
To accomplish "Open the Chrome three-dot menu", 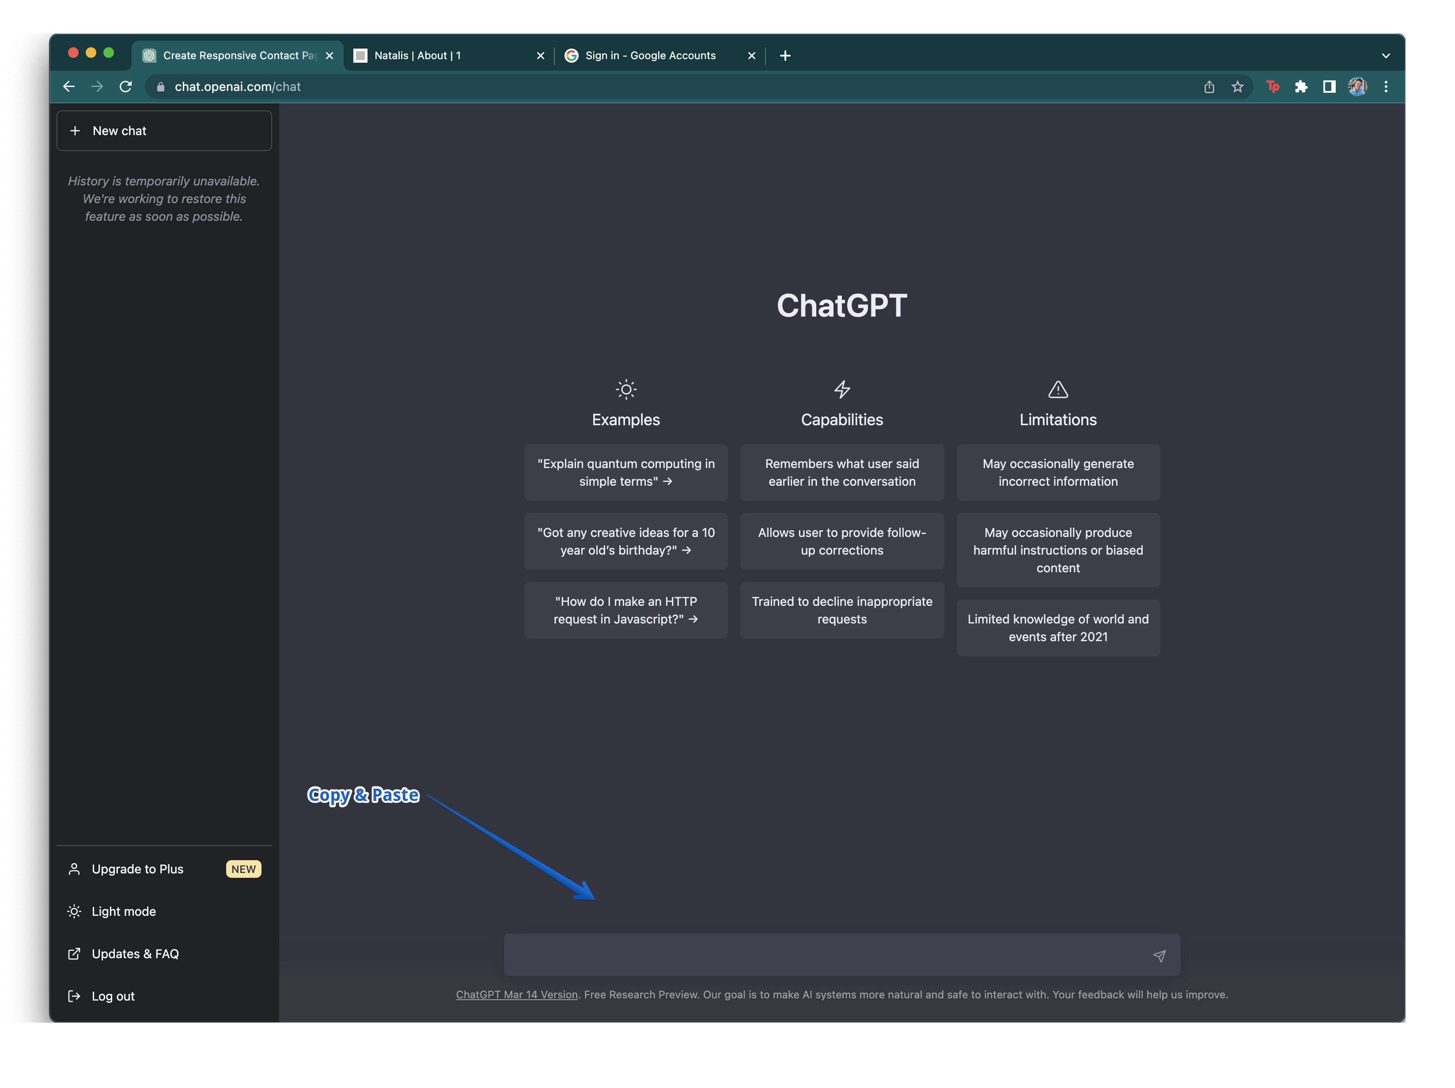I will [x=1386, y=87].
